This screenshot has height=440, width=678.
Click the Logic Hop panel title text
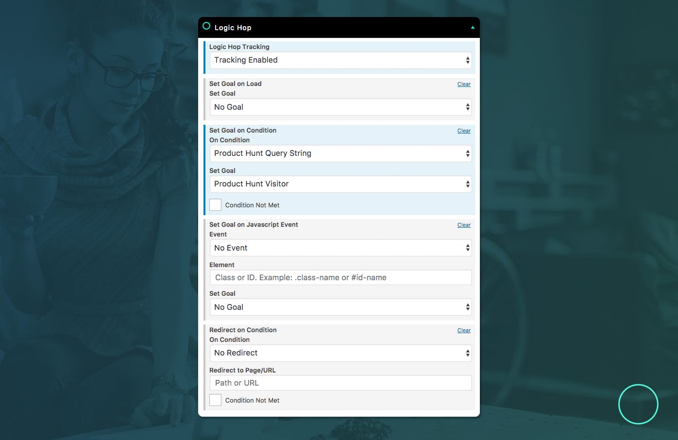pyautogui.click(x=233, y=28)
